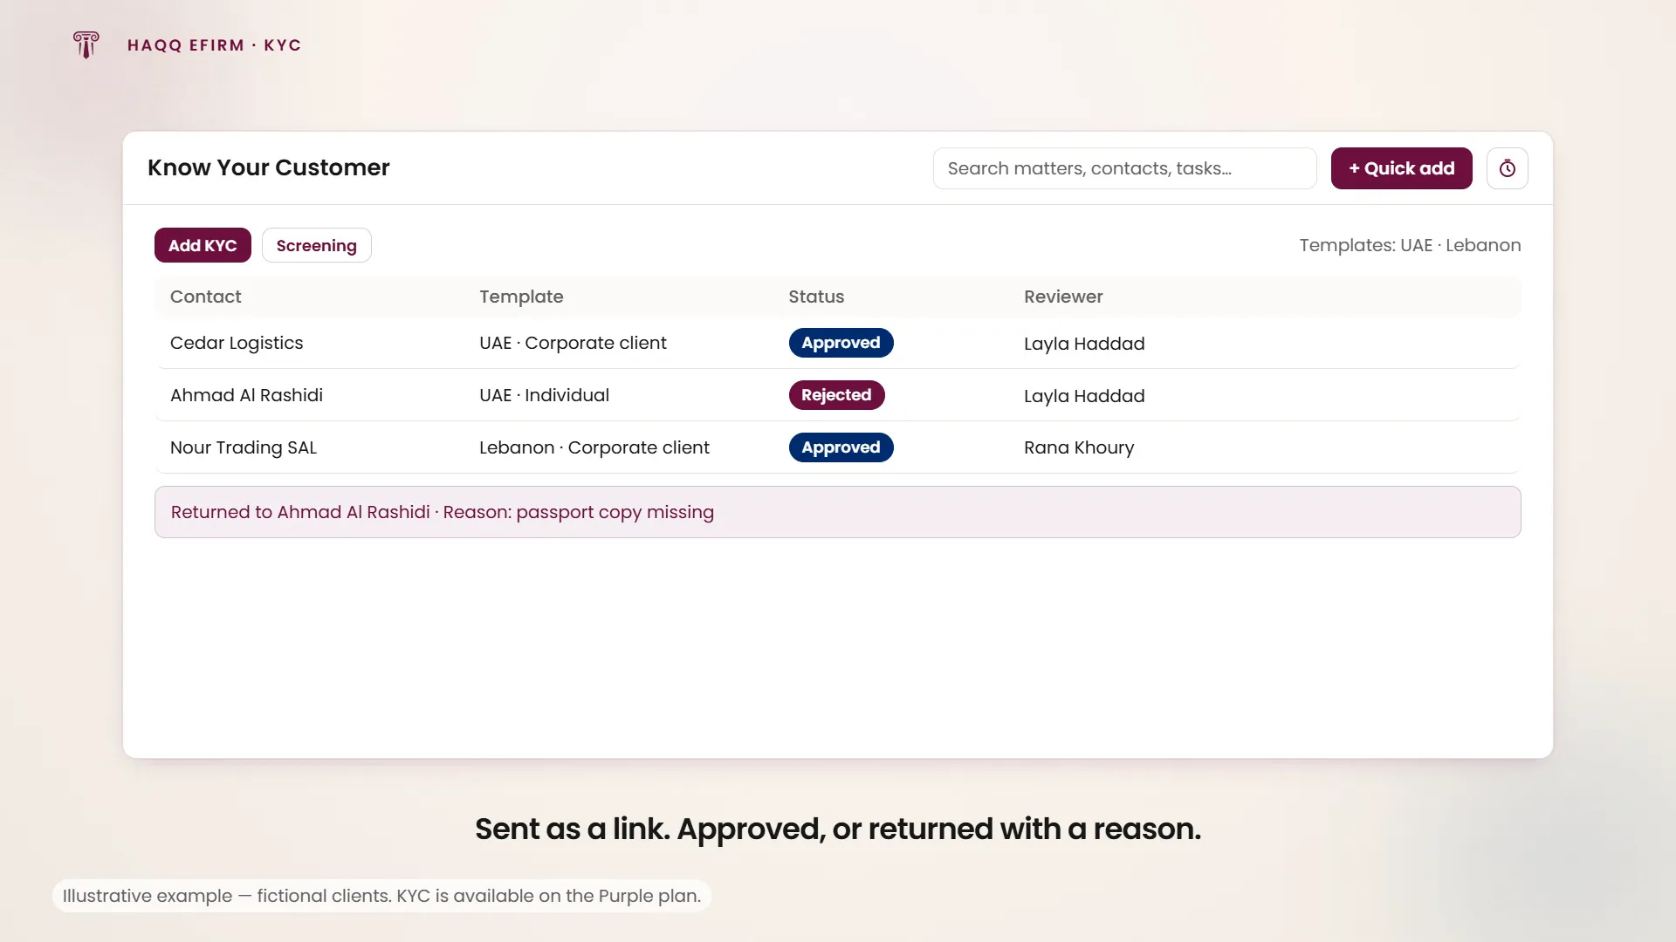
Task: Click 'UAE · Corporate client' template cell
Action: click(573, 343)
